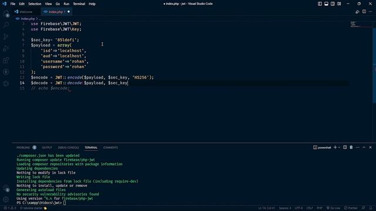Switch to the Output panel tab
This screenshot has height=211, width=376.
[47, 148]
